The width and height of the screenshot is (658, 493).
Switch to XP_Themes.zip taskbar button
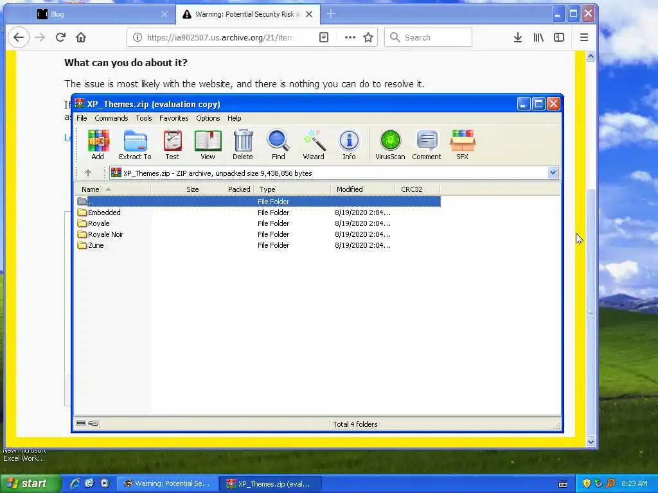pyautogui.click(x=269, y=484)
